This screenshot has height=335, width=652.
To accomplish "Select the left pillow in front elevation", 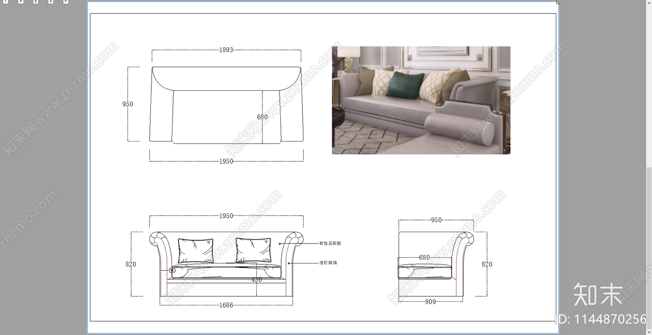I will click(x=196, y=251).
